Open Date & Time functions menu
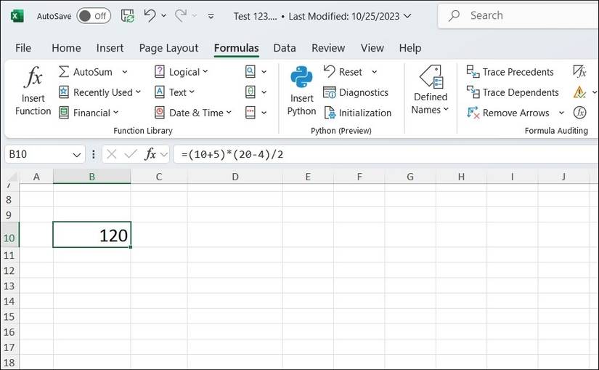 point(193,113)
